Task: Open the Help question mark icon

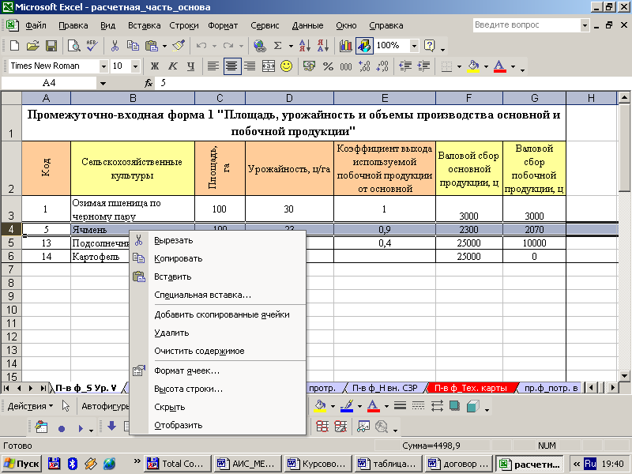Action: 430,46
